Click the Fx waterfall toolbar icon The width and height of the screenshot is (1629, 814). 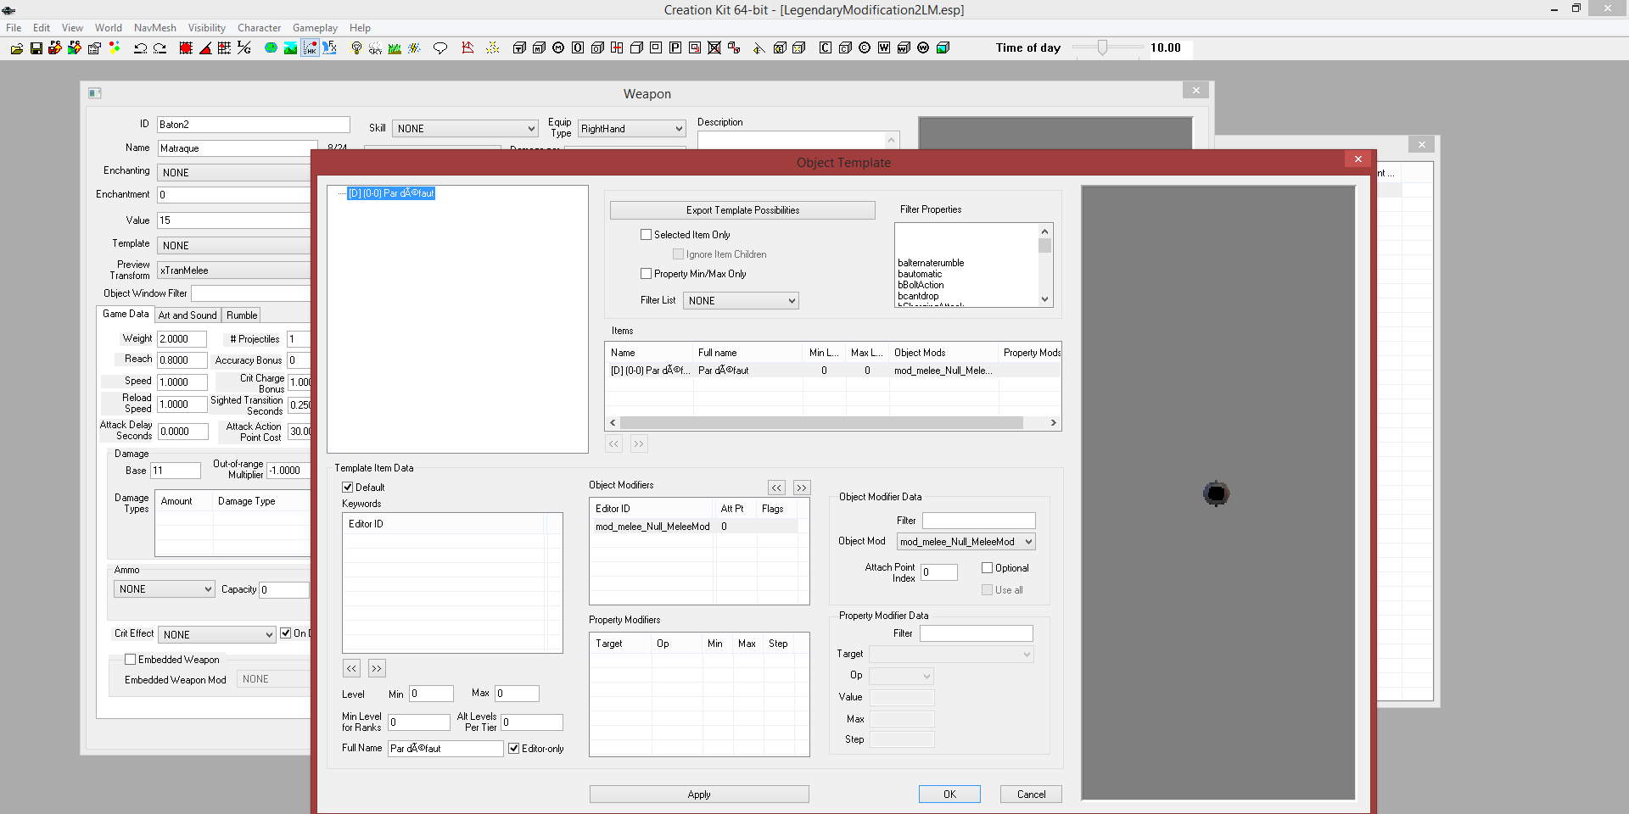[x=330, y=48]
